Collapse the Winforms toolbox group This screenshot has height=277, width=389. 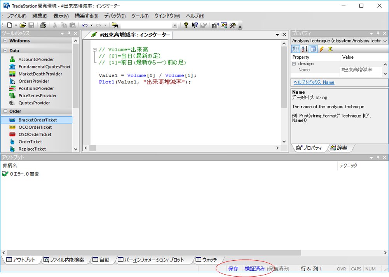pyautogui.click(x=5, y=41)
